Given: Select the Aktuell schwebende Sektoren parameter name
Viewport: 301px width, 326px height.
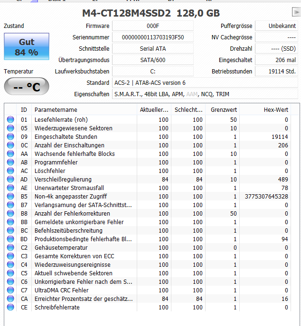Looking at the screenshot, I should (73, 273).
